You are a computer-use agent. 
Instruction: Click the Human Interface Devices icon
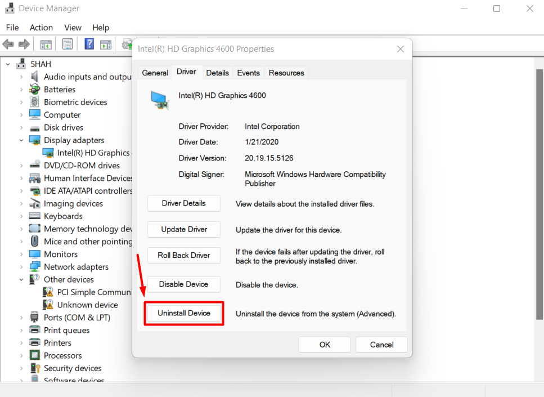point(35,178)
